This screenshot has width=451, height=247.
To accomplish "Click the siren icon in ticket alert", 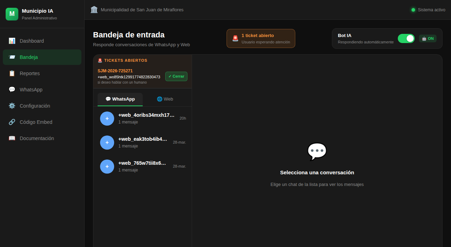I will pyautogui.click(x=235, y=38).
